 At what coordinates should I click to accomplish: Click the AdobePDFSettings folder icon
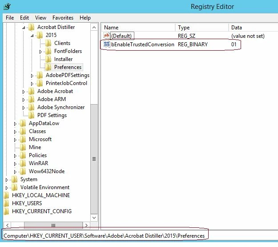click(x=40, y=75)
